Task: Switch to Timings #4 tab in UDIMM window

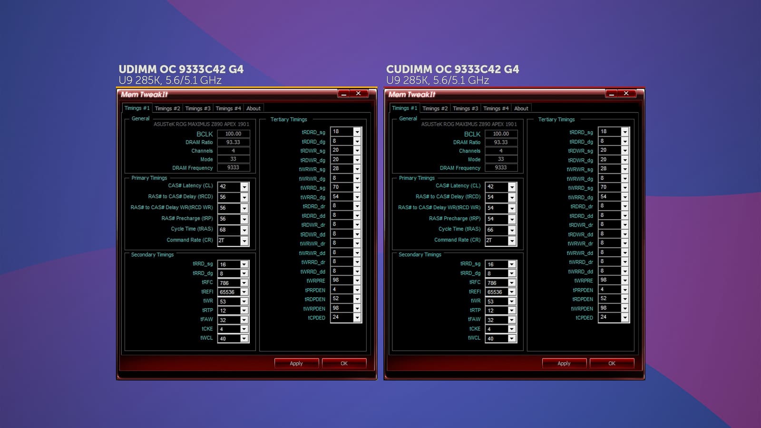Action: pyautogui.click(x=228, y=108)
